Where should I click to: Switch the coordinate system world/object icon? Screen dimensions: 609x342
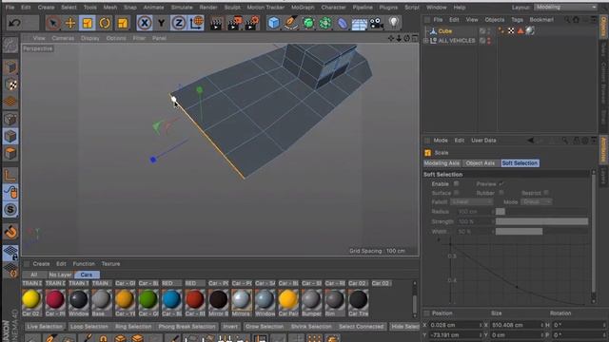tap(197, 23)
